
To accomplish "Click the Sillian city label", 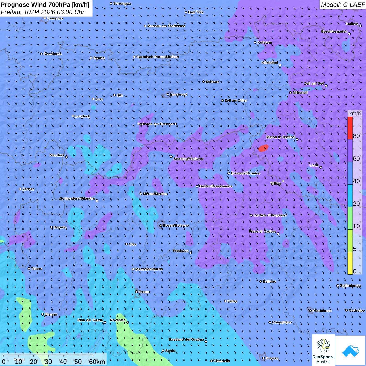I will tap(276, 183).
